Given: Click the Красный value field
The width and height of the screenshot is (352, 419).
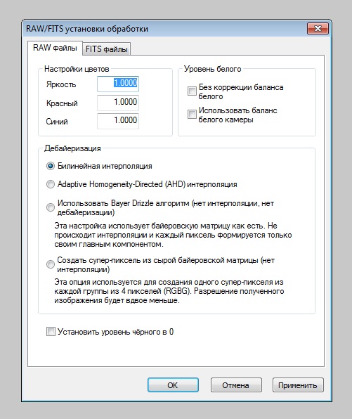Looking at the screenshot, I should tap(118, 103).
